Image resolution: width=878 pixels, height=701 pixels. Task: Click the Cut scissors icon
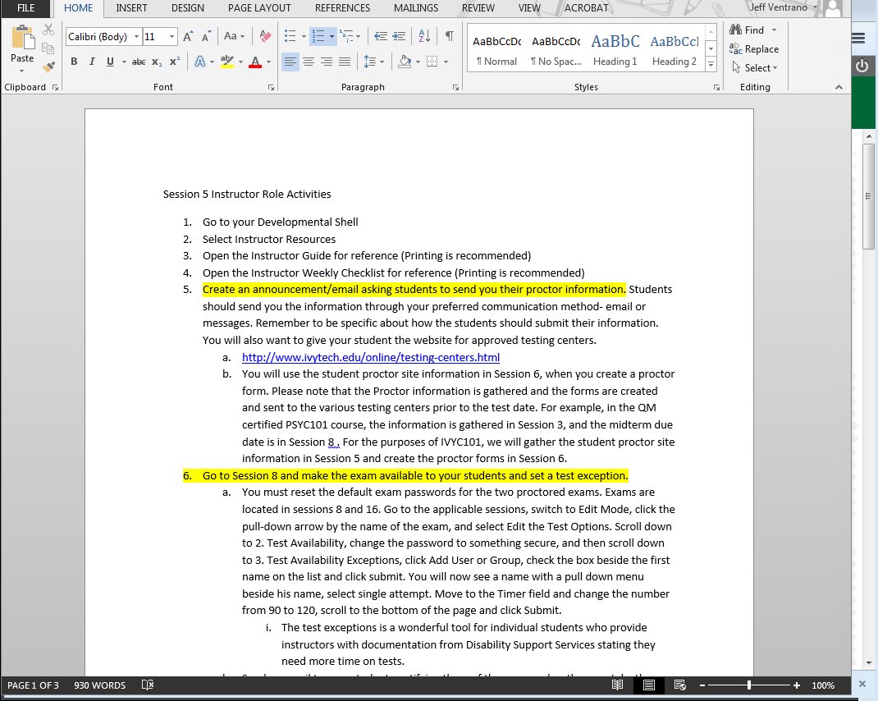click(x=48, y=30)
